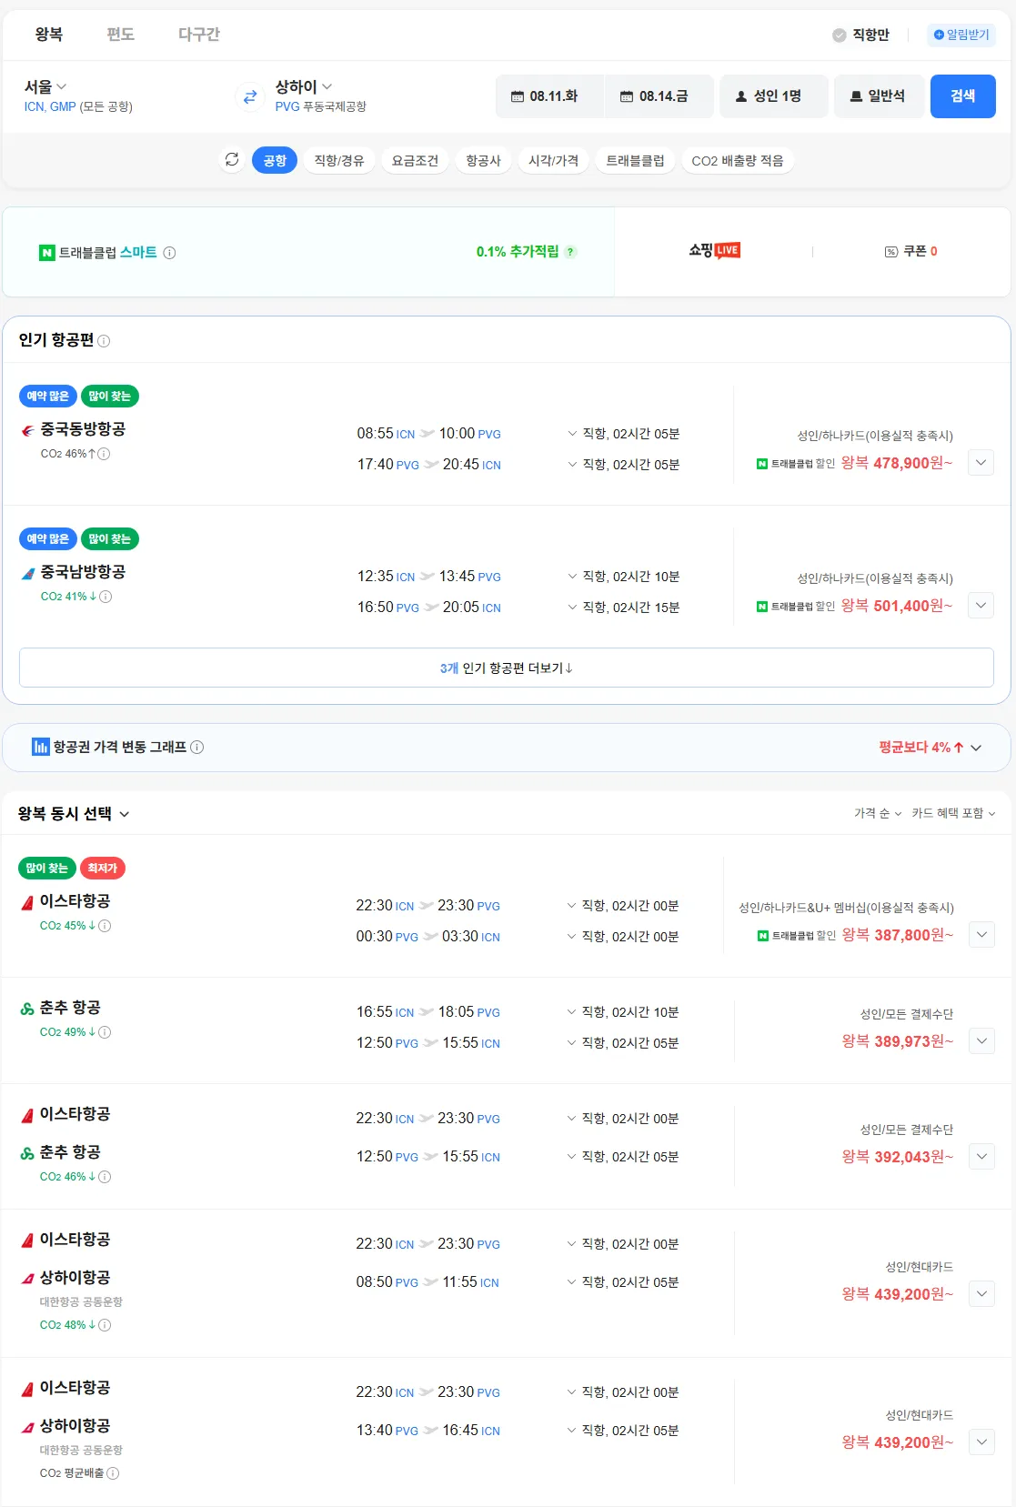This screenshot has height=1507, width=1016.
Task: Switch to the 편도 tab
Action: click(x=120, y=35)
